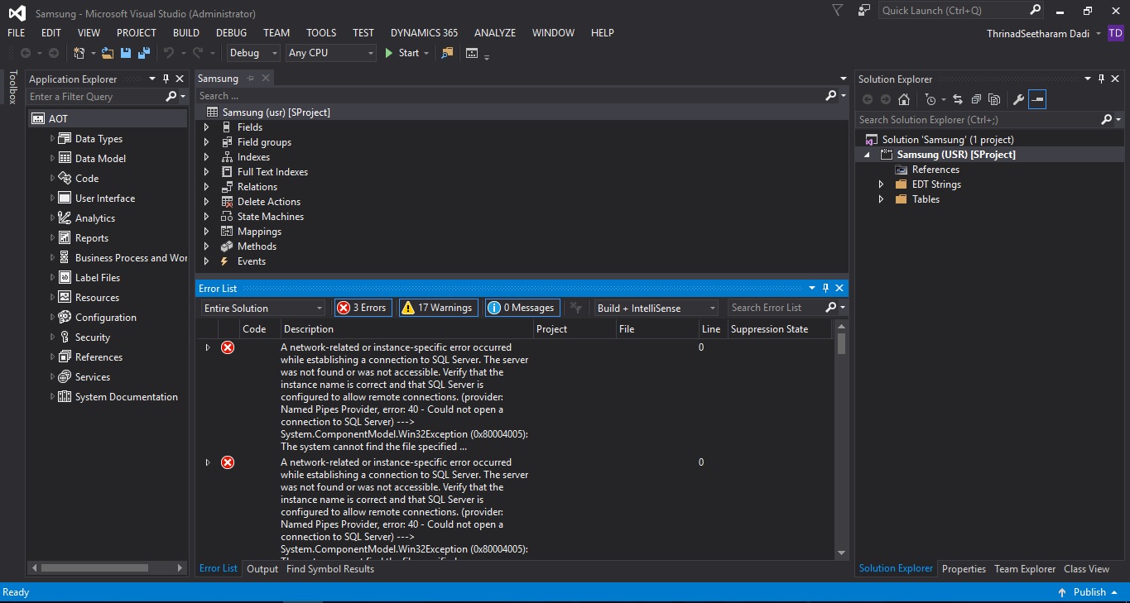The width and height of the screenshot is (1130, 603).
Task: Toggle the Preview Selected Items button
Action: (x=1037, y=99)
